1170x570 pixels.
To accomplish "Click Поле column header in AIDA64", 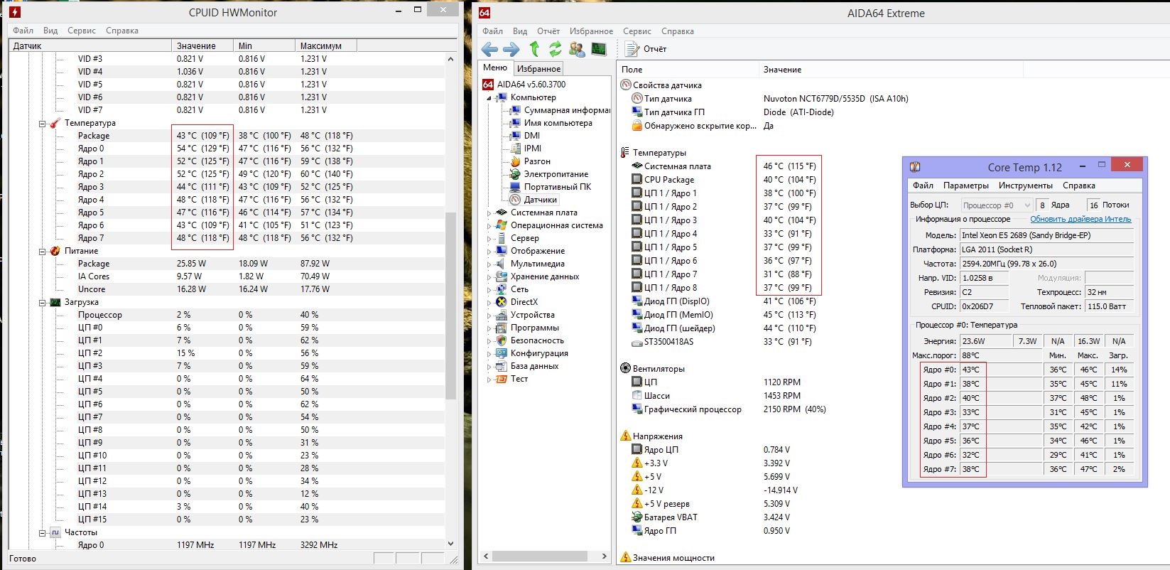I will 688,70.
